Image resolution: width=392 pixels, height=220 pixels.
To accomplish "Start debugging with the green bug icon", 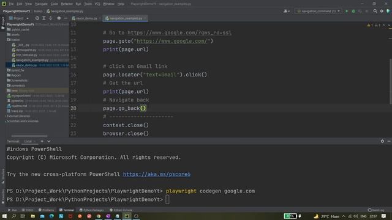I will coord(353,11).
